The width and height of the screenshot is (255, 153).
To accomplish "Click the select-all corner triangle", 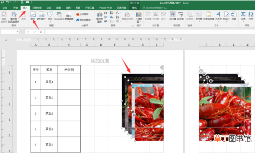I will pyautogui.click(x=6, y=40).
